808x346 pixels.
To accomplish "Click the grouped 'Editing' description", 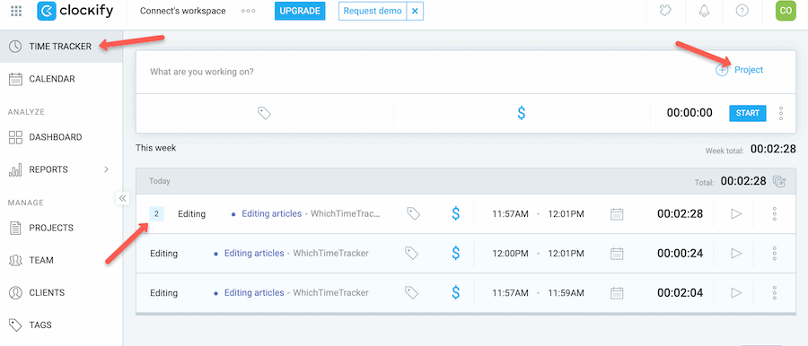I will [x=192, y=213].
